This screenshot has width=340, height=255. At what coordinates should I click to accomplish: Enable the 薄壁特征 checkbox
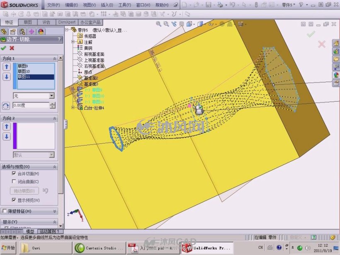click(x=4, y=211)
